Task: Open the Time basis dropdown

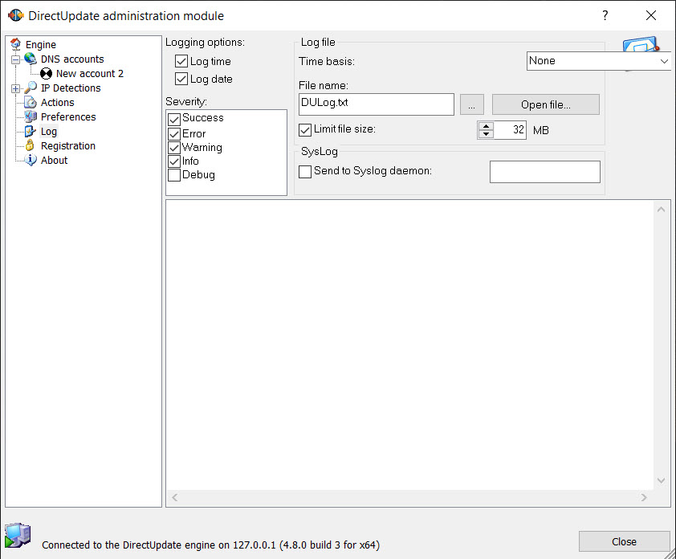Action: click(x=598, y=61)
